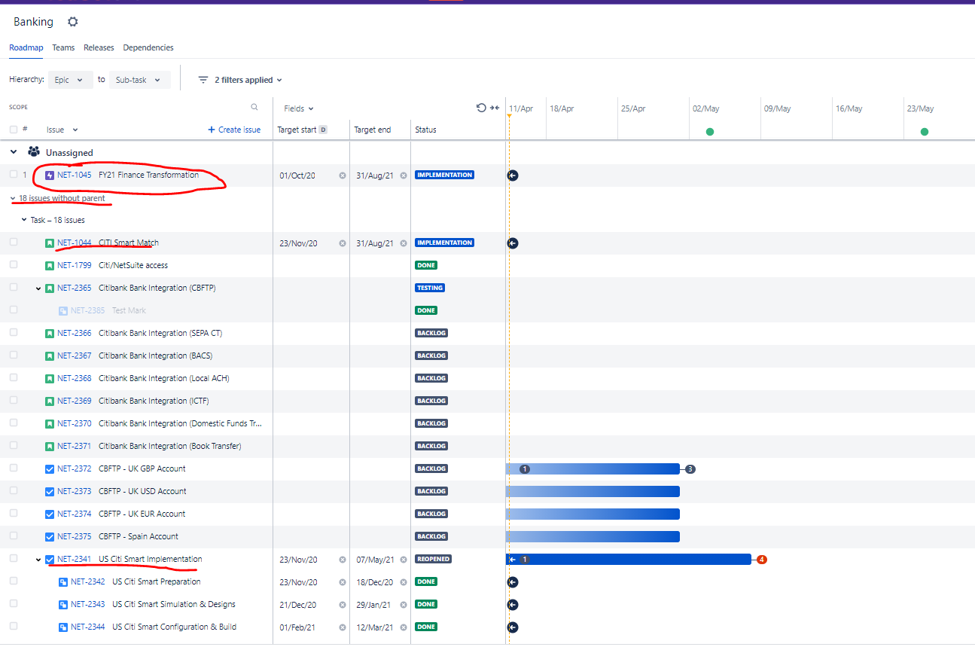
Task: Toggle the select-all checkbox in issue header
Action: tap(14, 130)
